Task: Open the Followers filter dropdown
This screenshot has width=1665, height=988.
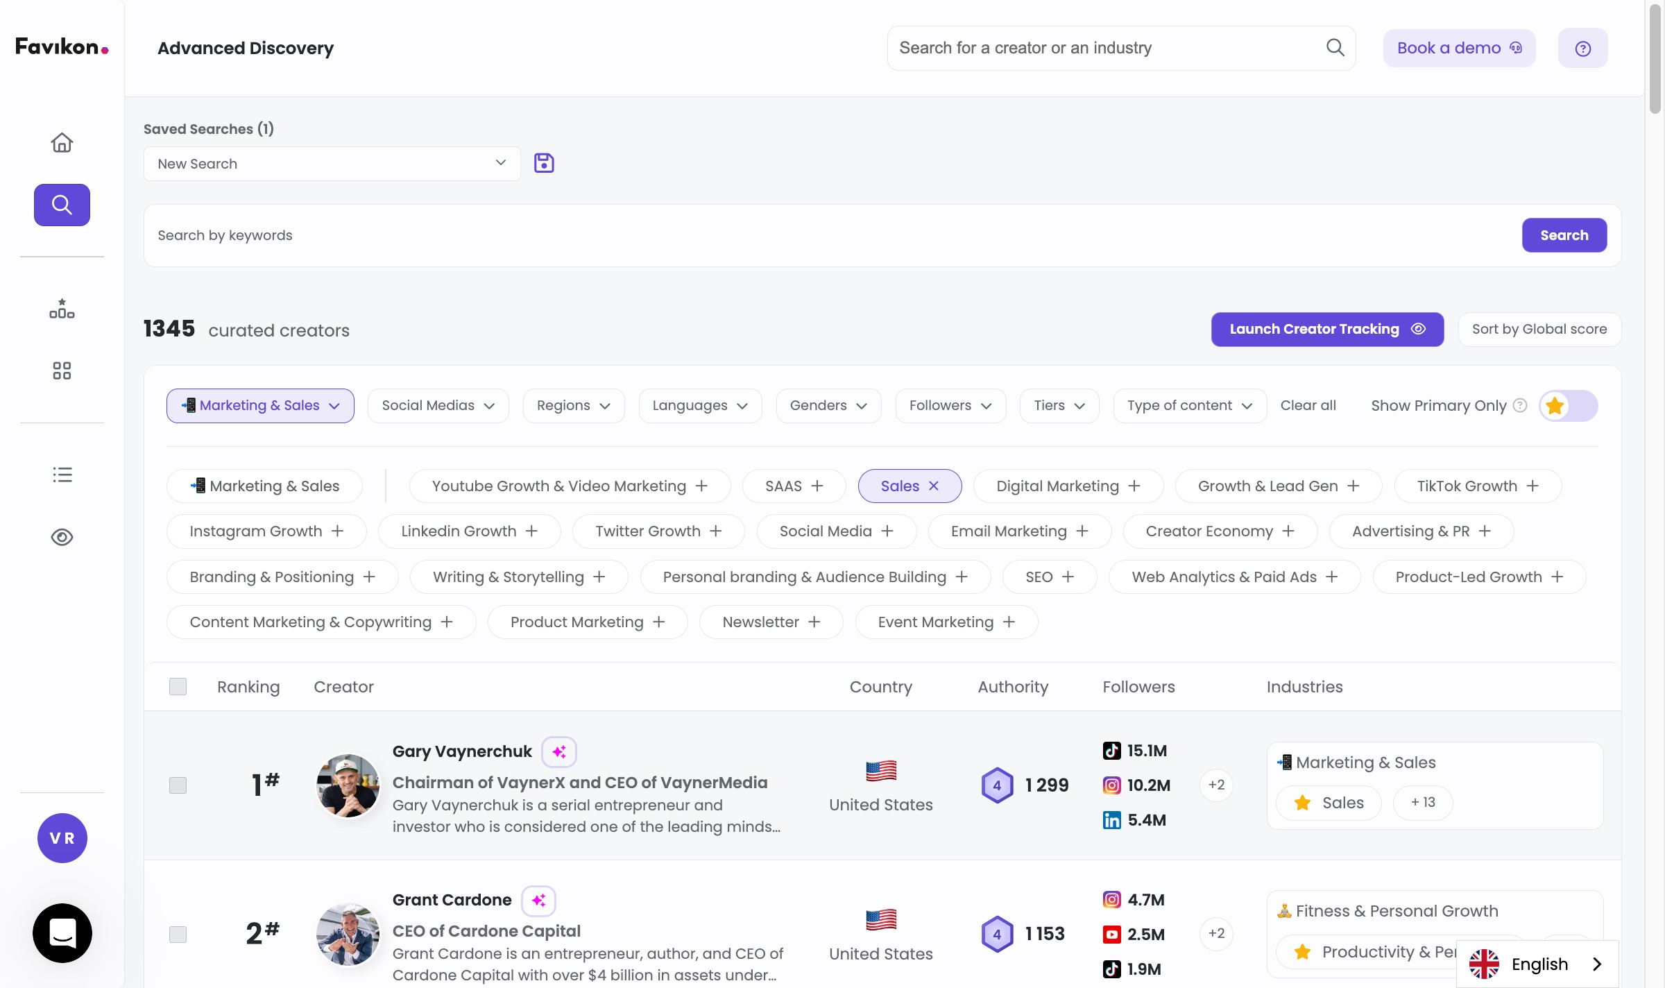Action: click(950, 406)
